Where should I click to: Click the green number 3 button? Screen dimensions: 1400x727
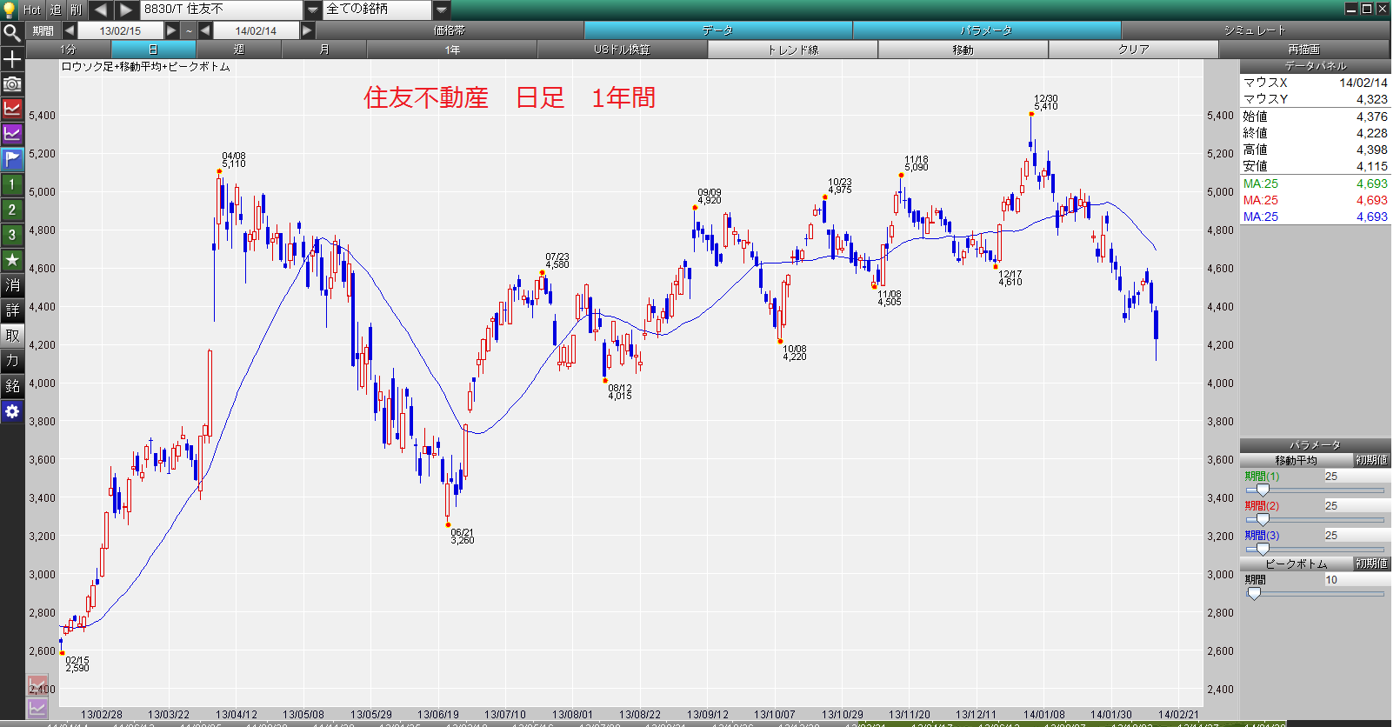click(12, 235)
